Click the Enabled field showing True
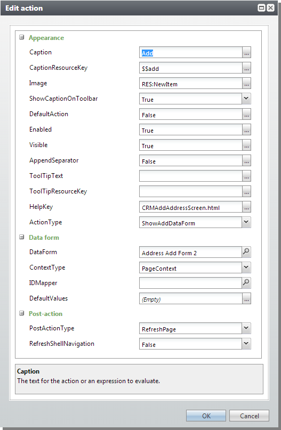This screenshot has height=430, width=281. click(191, 129)
